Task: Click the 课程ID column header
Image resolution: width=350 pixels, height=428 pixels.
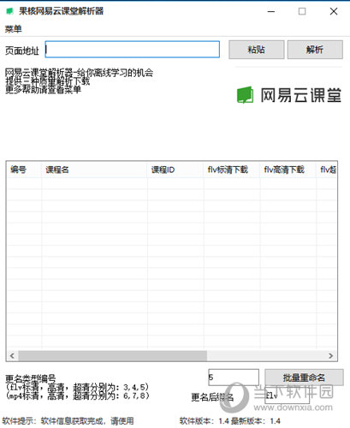Action: click(175, 169)
